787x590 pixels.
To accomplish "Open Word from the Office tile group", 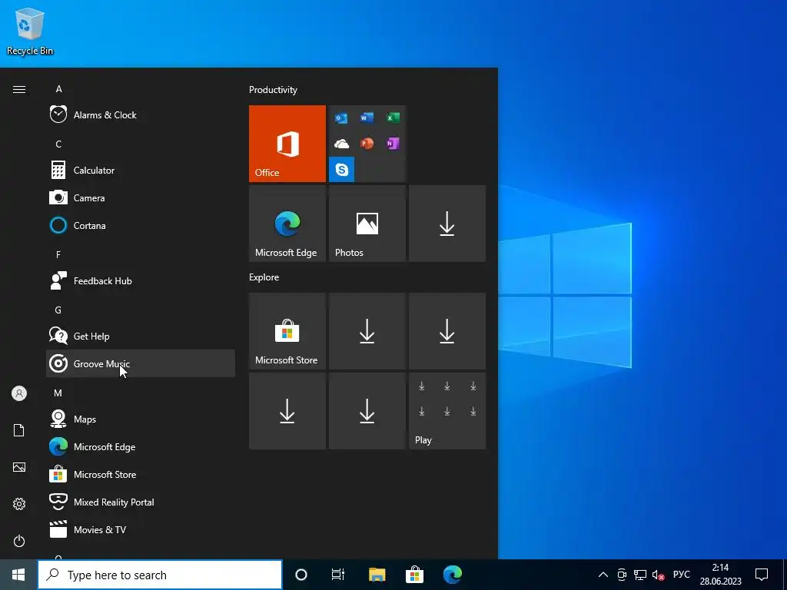I will point(367,118).
